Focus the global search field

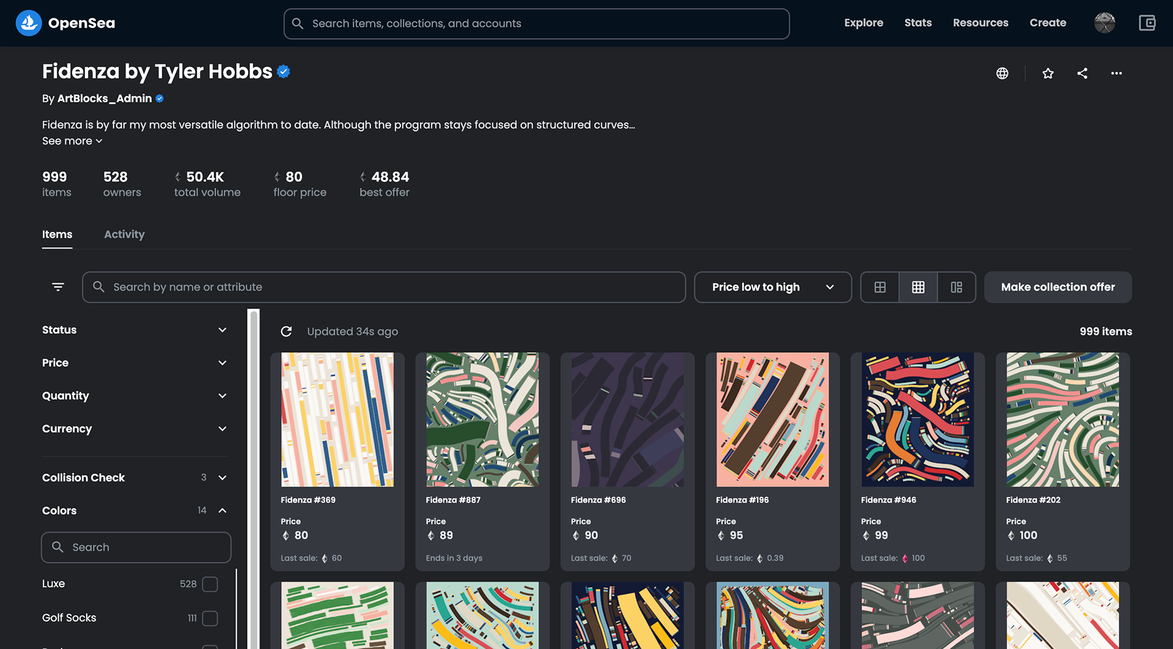tap(536, 24)
